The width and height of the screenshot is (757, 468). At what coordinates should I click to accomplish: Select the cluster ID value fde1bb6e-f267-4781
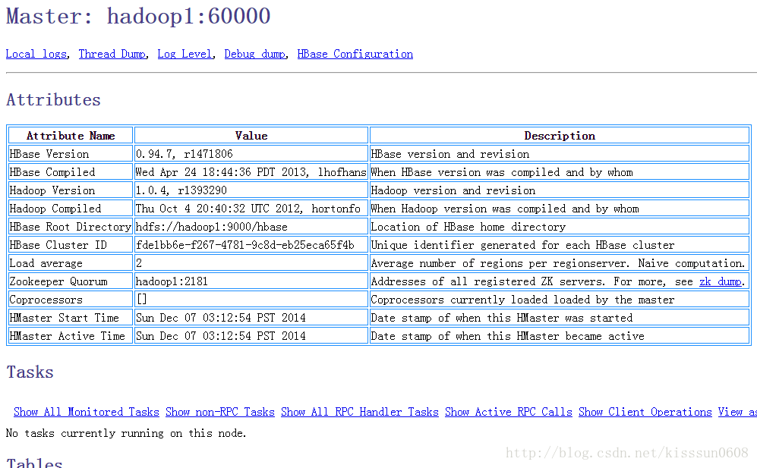[251, 245]
